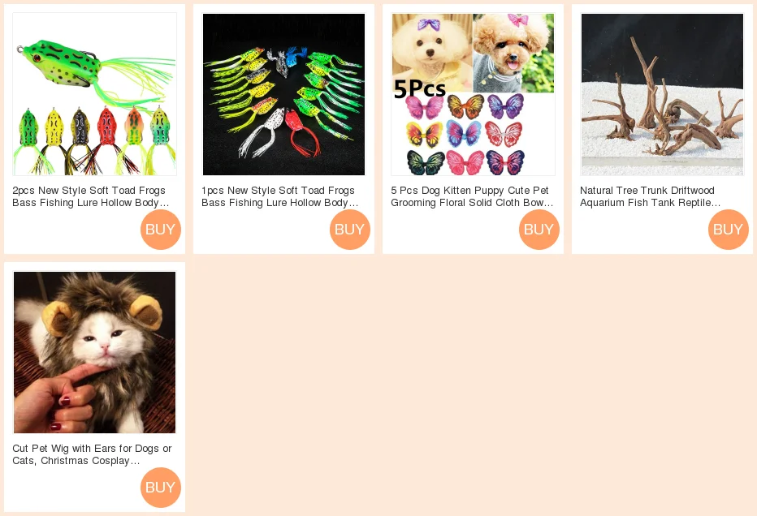Open Natural Tree Trunk Driftwood title link

[650, 196]
